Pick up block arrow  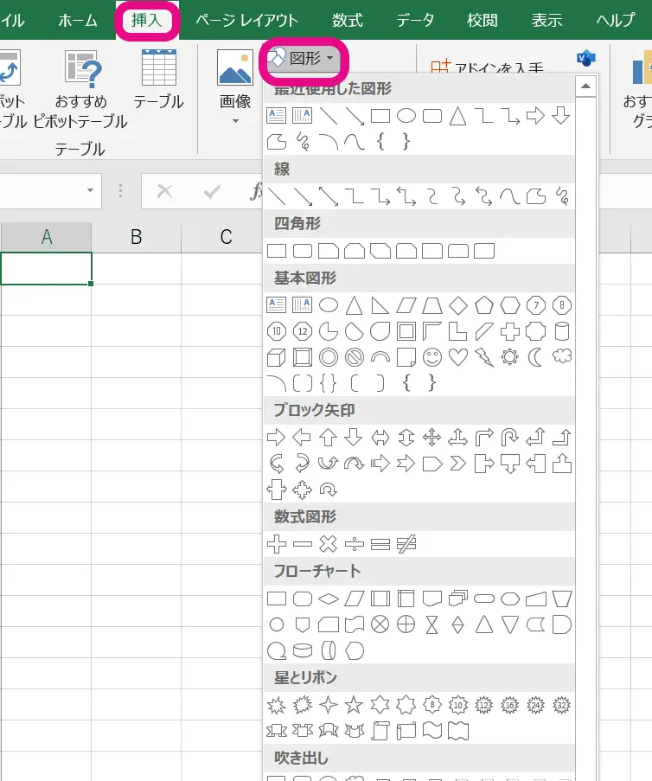coord(329,438)
